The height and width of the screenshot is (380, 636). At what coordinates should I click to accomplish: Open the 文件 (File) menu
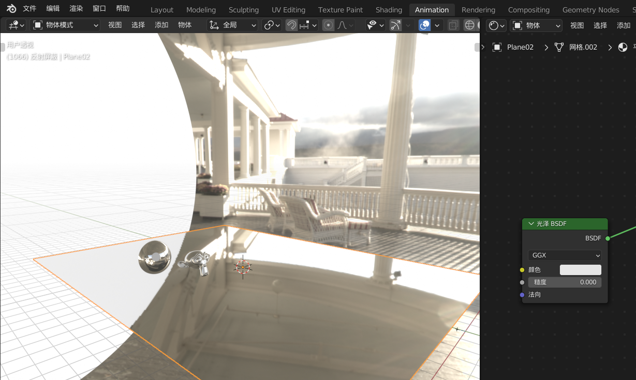pyautogui.click(x=30, y=9)
